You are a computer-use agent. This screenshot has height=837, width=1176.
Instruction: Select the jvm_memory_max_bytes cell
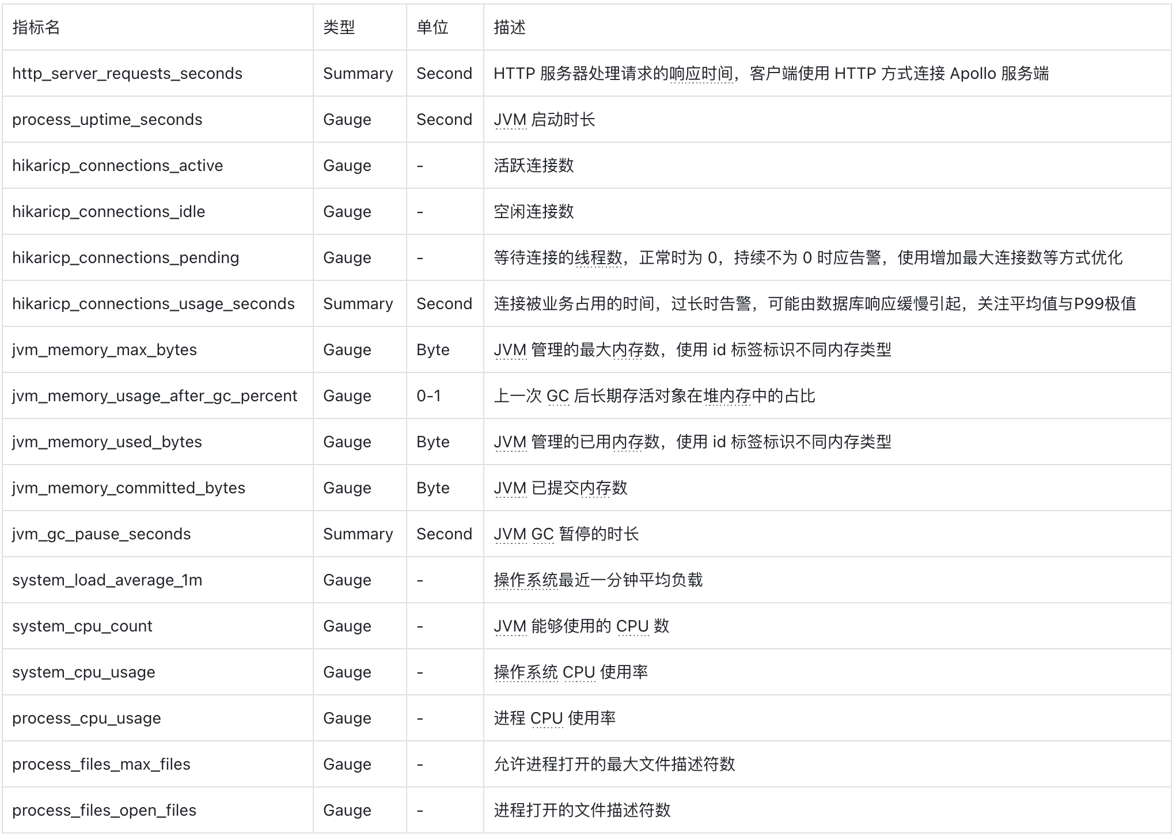point(104,350)
